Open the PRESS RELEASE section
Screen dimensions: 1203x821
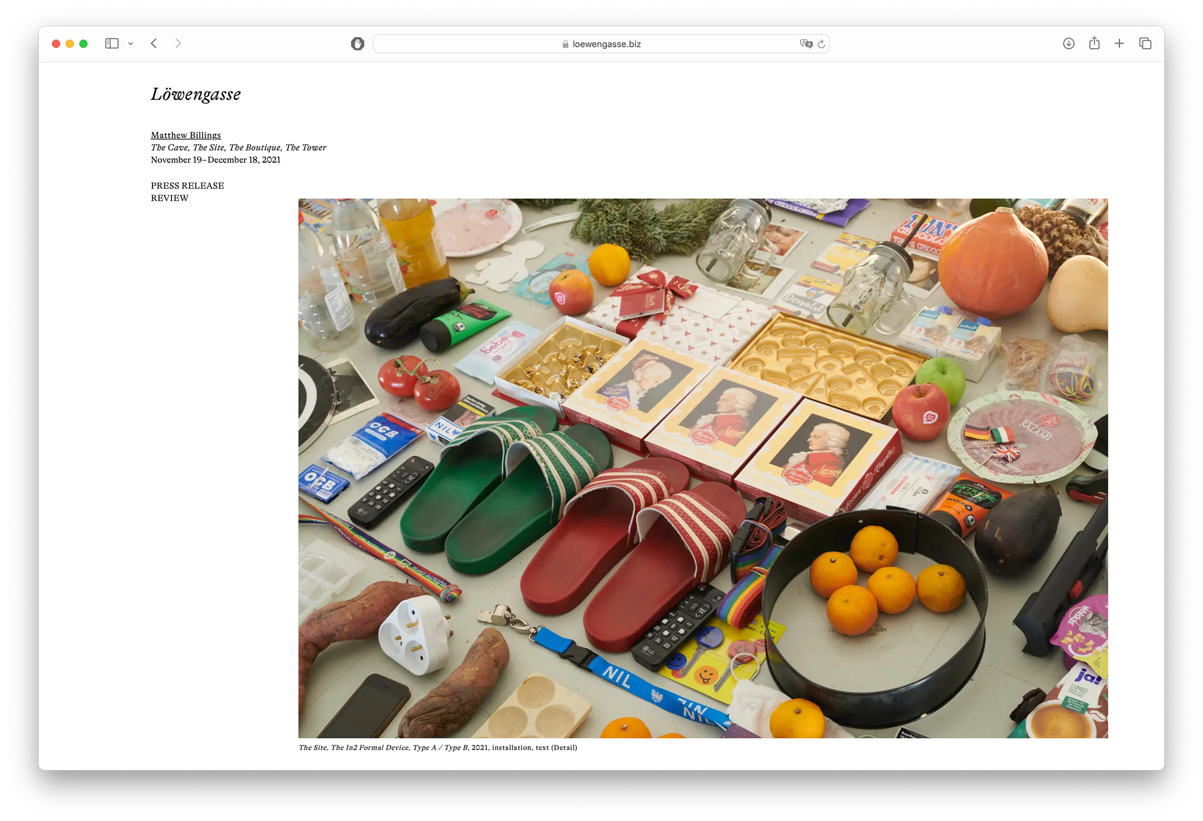(x=187, y=186)
